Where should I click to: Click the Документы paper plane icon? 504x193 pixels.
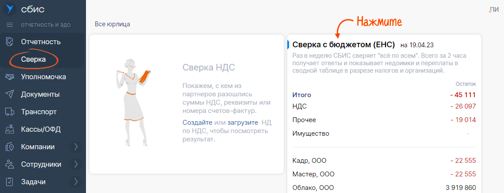(x=10, y=94)
